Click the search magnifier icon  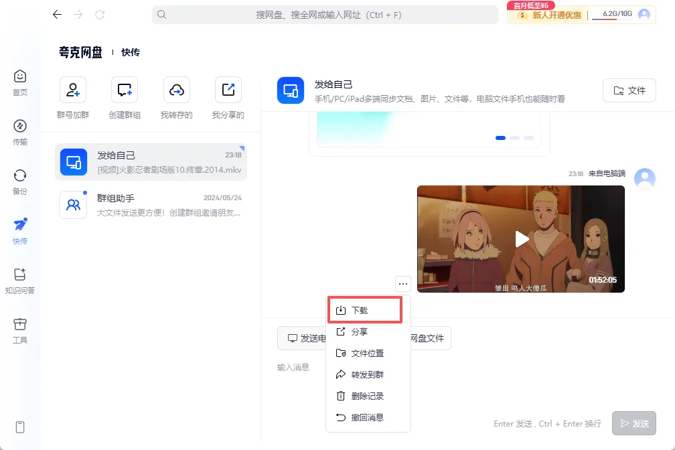162,15
